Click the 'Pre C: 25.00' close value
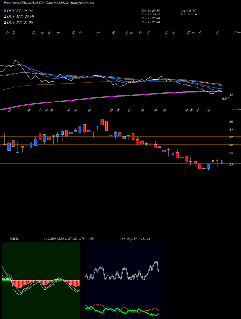Viewport: 241px width, 319px height. click(151, 22)
